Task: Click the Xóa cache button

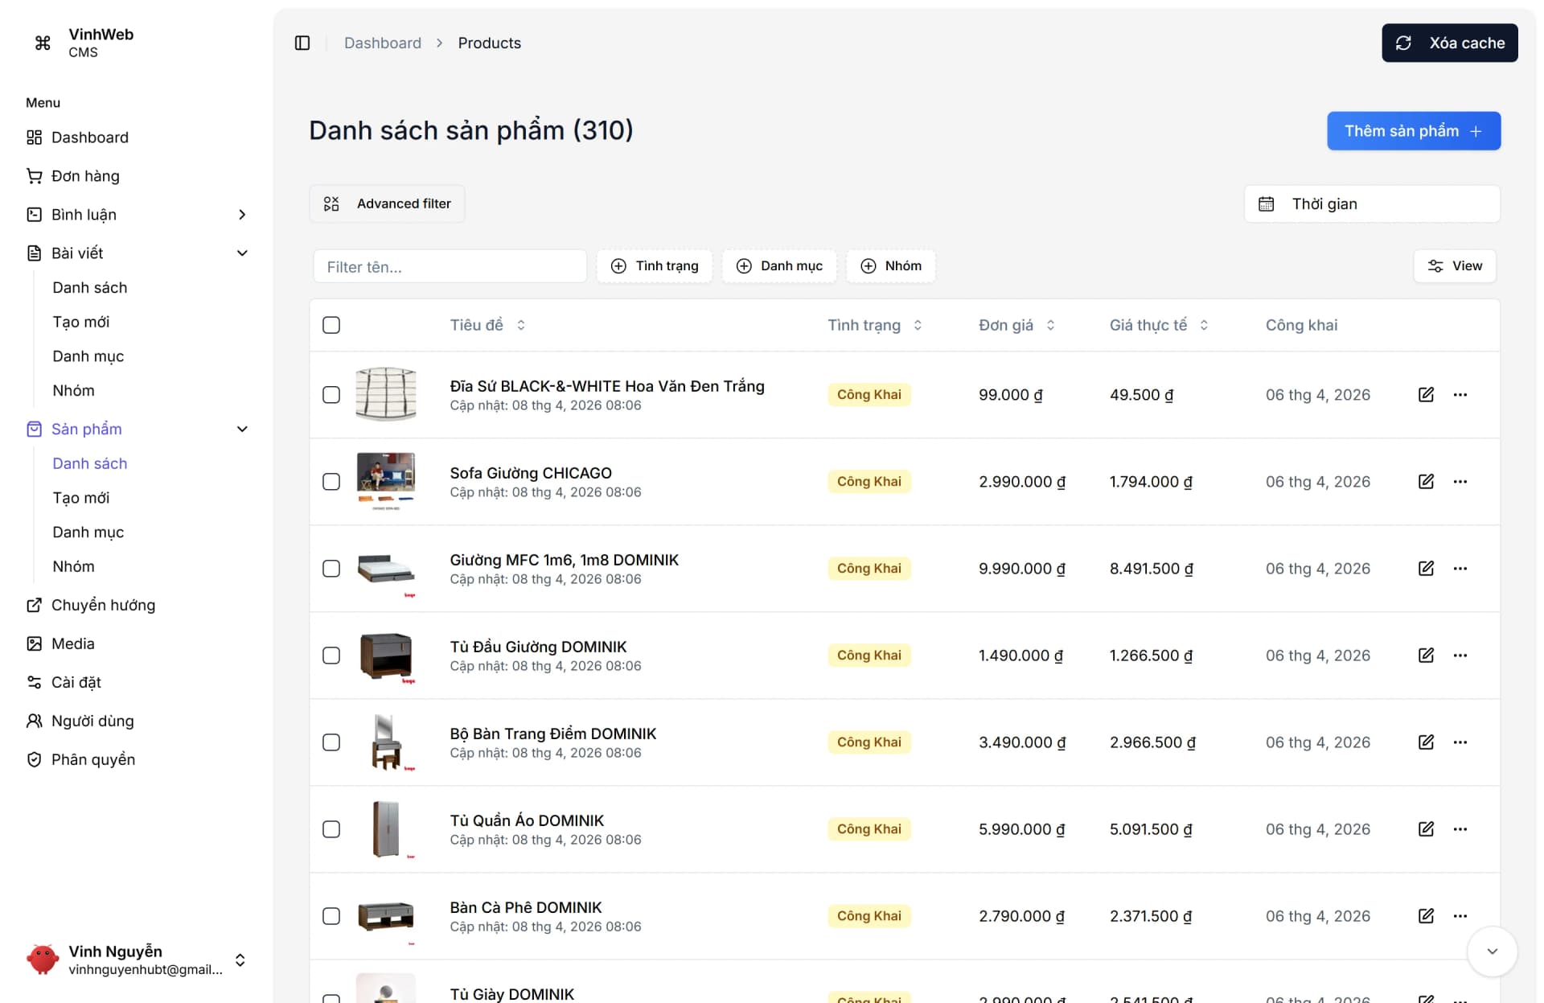Action: [1449, 43]
